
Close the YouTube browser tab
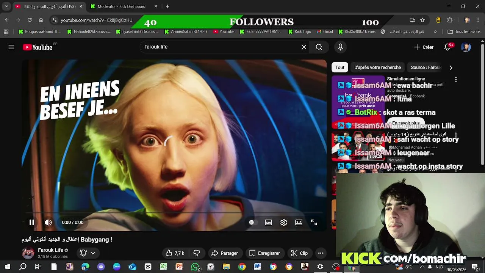click(80, 6)
